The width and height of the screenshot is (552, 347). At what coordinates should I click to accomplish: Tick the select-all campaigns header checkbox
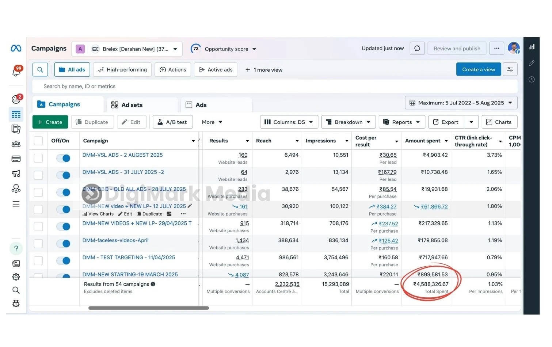[38, 141]
